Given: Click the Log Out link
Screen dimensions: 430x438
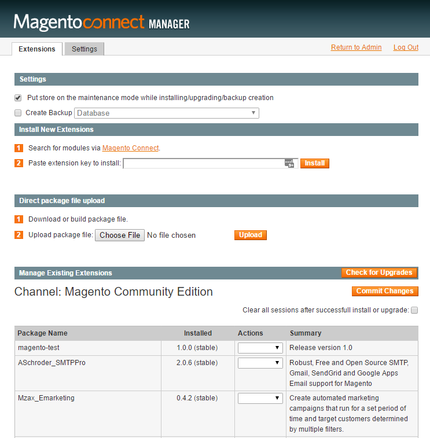Looking at the screenshot, I should coord(406,47).
